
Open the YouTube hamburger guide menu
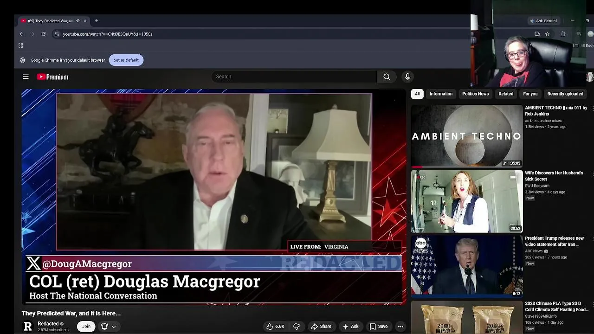point(26,77)
